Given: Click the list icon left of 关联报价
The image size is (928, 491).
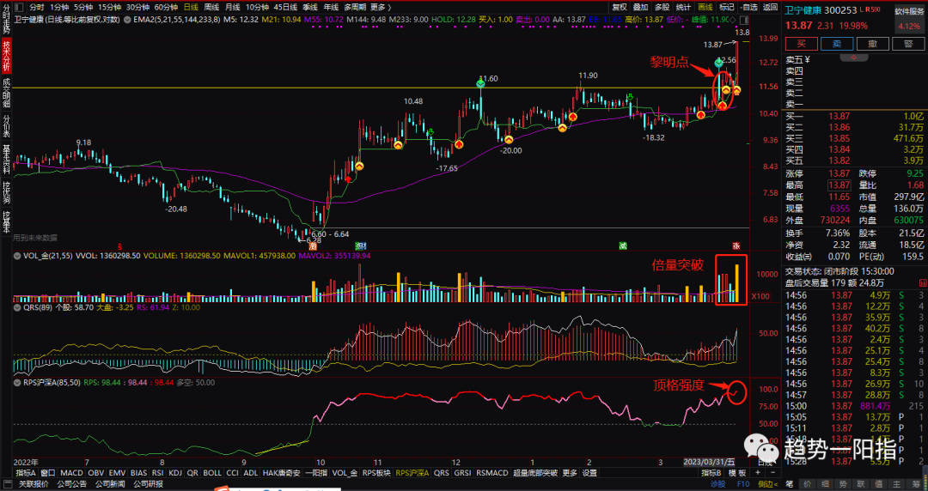Looking at the screenshot, I should pos(7,484).
